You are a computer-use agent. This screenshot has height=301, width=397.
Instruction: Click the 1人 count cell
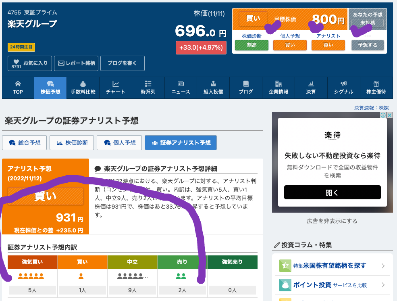point(82,290)
